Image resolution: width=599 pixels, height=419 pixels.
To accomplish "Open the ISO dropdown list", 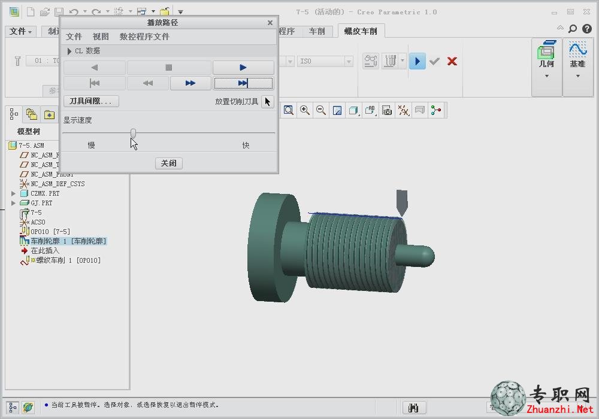I will (x=349, y=62).
